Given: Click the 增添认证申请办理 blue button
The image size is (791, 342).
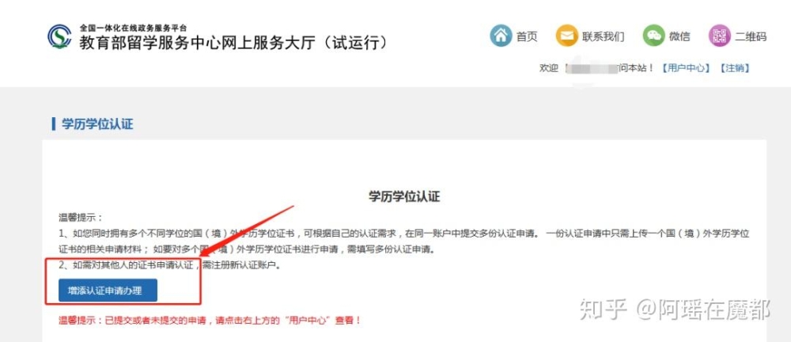Looking at the screenshot, I should 108,290.
